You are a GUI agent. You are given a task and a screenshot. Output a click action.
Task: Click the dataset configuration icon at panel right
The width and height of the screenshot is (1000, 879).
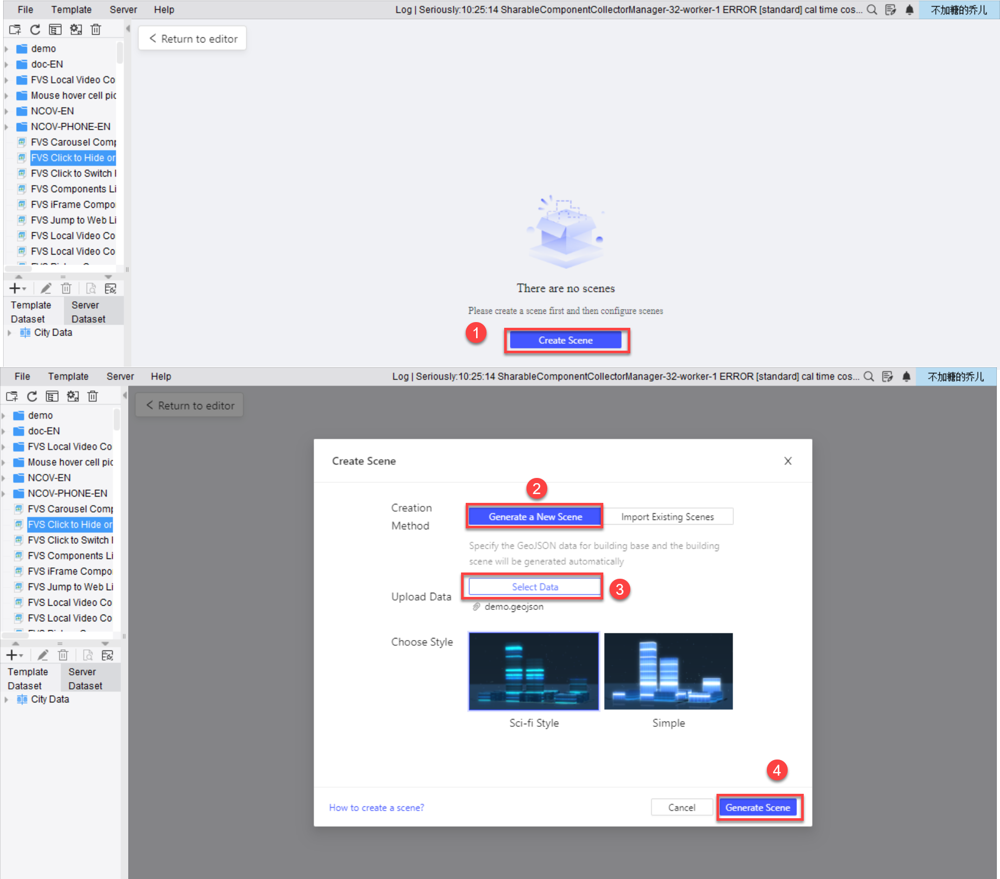click(110, 288)
